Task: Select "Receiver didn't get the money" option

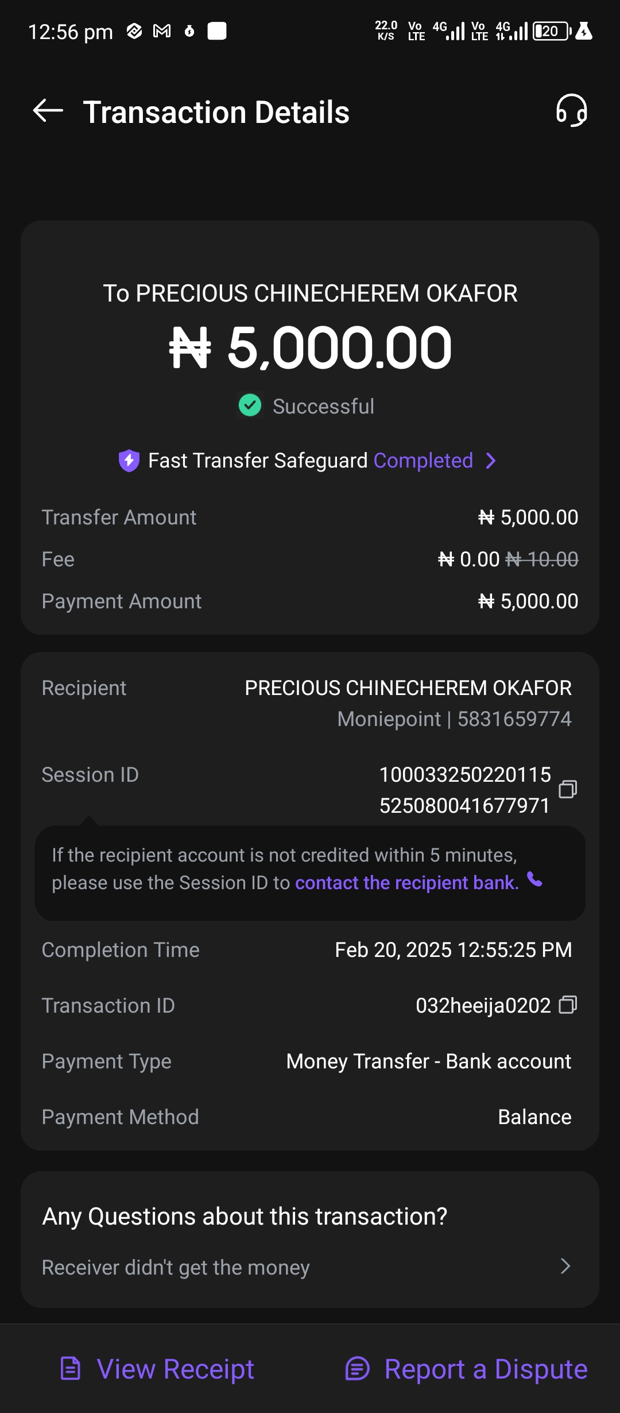Action: (176, 1267)
